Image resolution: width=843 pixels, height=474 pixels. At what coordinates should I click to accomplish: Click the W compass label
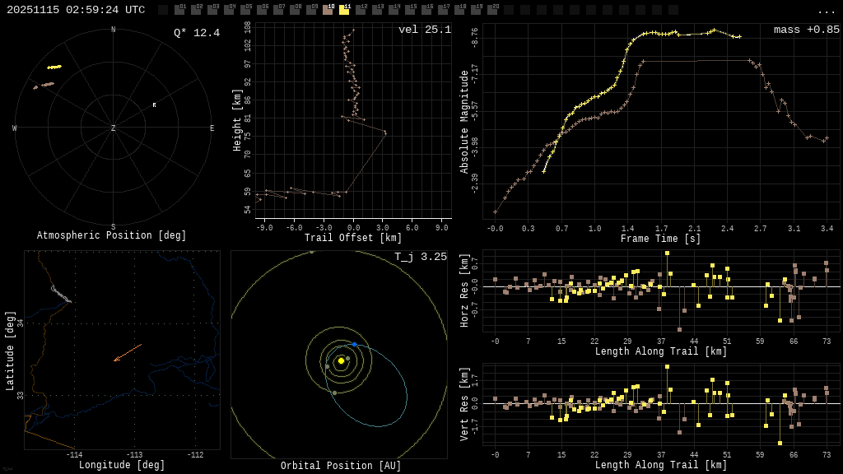click(15, 128)
